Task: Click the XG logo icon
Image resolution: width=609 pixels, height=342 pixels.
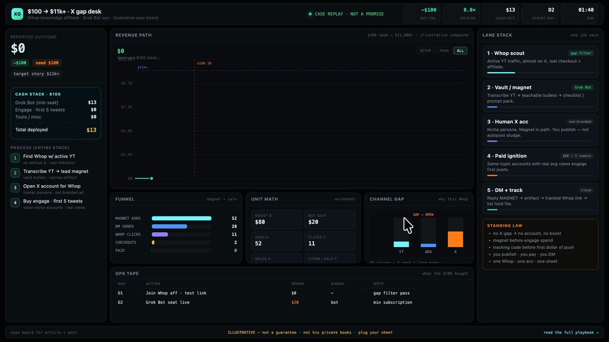Action: coord(17,14)
